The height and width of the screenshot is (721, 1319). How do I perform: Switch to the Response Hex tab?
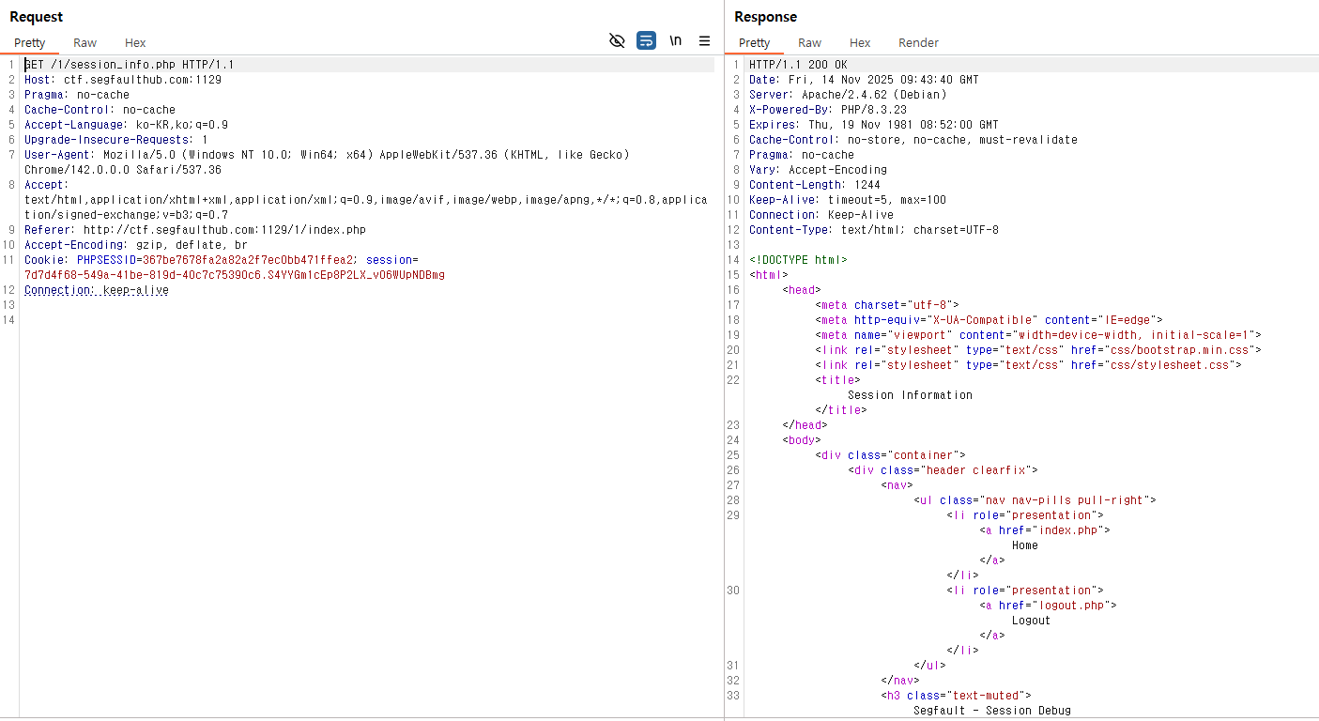coord(860,42)
